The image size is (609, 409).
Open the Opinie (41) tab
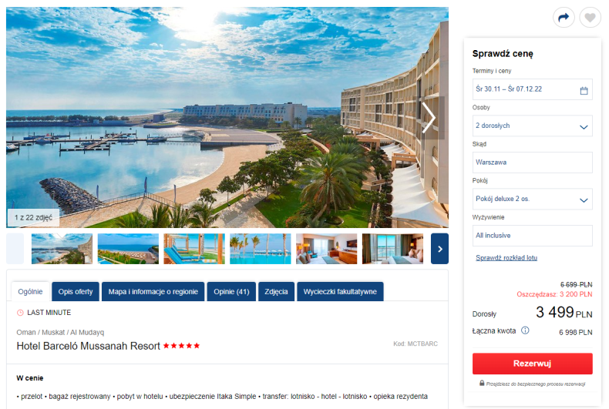coord(231,291)
